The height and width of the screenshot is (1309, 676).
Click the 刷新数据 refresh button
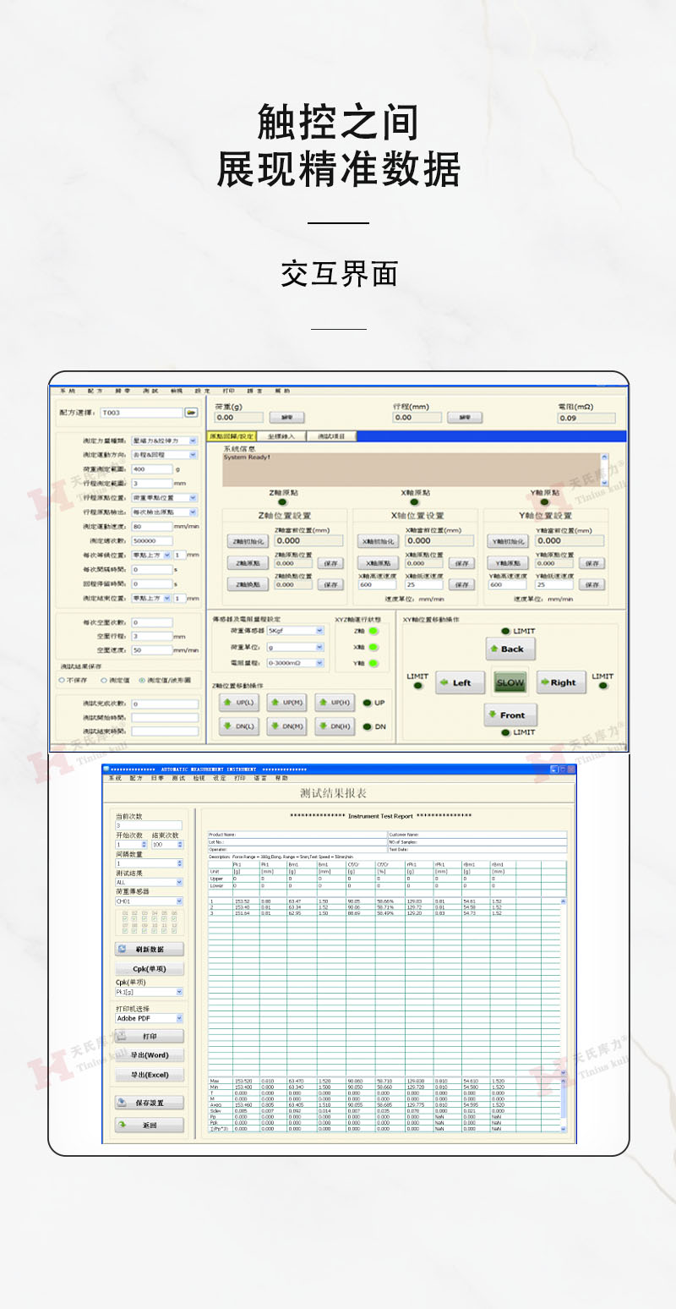(x=149, y=950)
